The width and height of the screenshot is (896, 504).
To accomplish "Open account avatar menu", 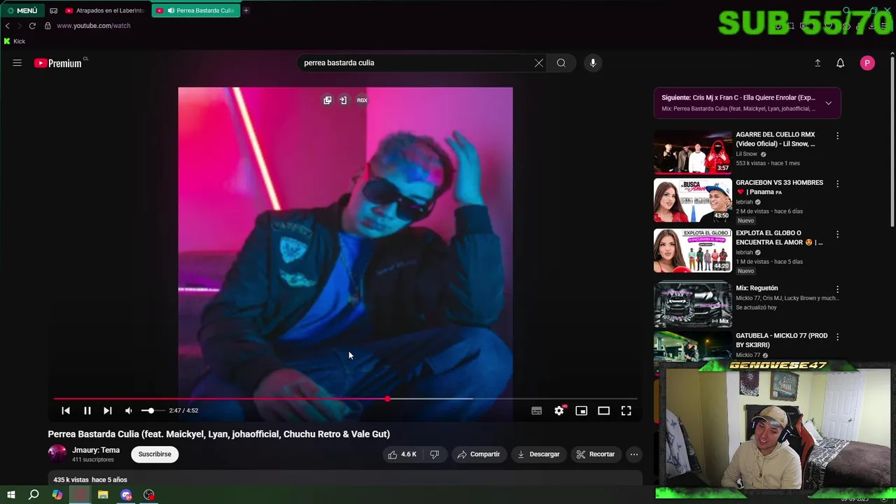I will pos(867,63).
